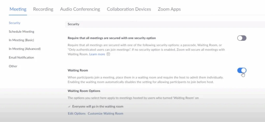
Task: Navigate to In Meeting (Advanced) section
Action: 25,49
